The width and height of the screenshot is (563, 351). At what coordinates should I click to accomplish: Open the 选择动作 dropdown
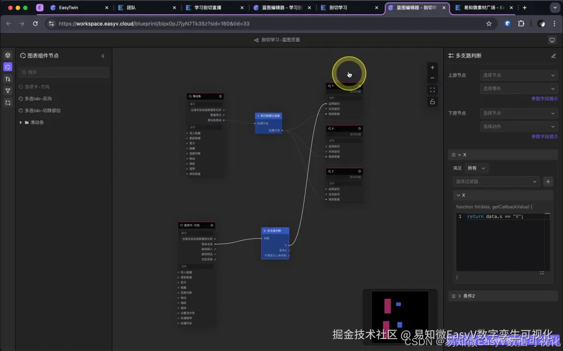point(519,126)
